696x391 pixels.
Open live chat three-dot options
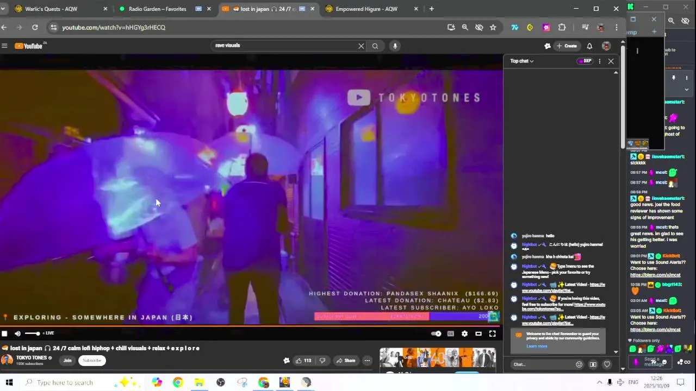click(600, 61)
